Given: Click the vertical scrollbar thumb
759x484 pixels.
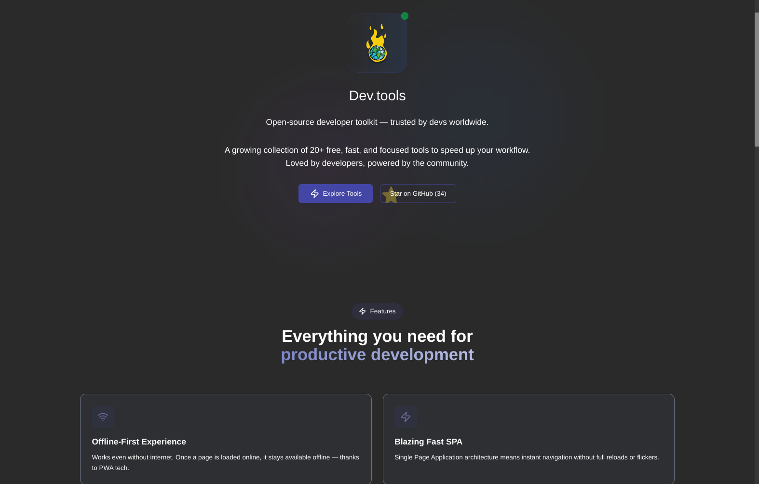Looking at the screenshot, I should [x=757, y=80].
